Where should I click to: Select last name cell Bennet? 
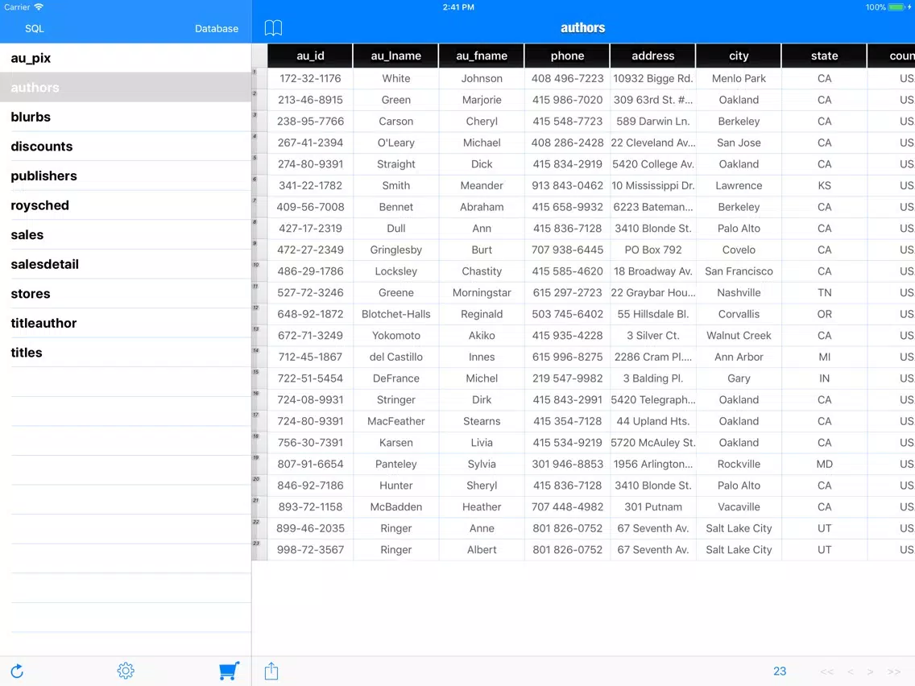(x=395, y=207)
